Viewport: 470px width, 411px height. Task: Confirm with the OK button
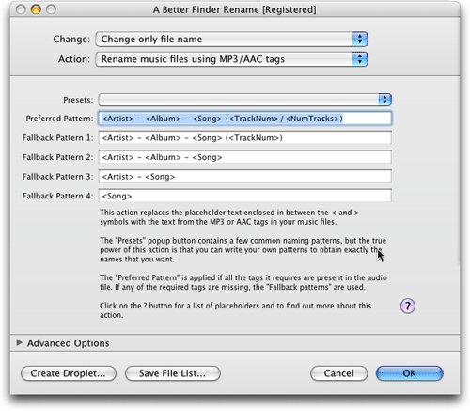point(410,373)
